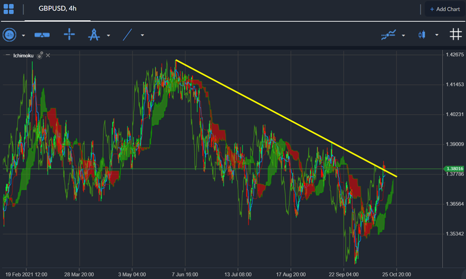This screenshot has width=466, height=279.
Task: Click the 7 Jun 16:00 date label
Action: point(185,274)
